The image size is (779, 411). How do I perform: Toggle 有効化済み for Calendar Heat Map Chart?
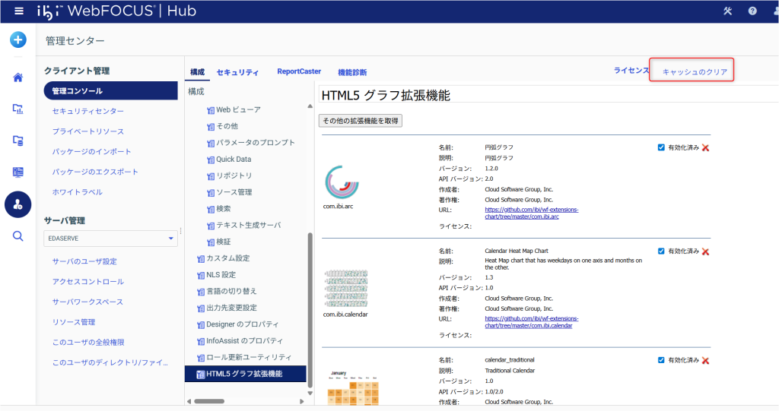[x=661, y=251]
